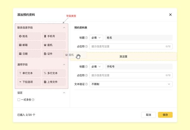Screen dimensions: 190x130
Task: Select the 姓名 name field type
Action: (29, 36)
